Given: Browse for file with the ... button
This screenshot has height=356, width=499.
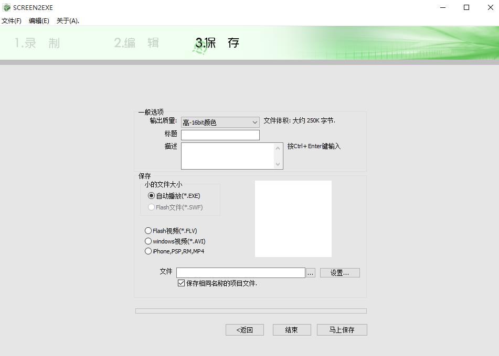Looking at the screenshot, I should click(x=311, y=273).
